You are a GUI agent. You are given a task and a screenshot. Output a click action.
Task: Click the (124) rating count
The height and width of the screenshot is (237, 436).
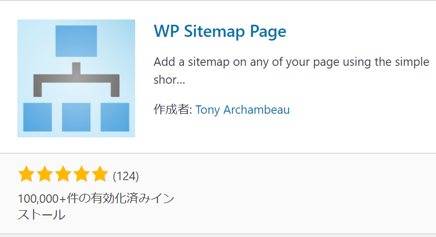click(126, 176)
